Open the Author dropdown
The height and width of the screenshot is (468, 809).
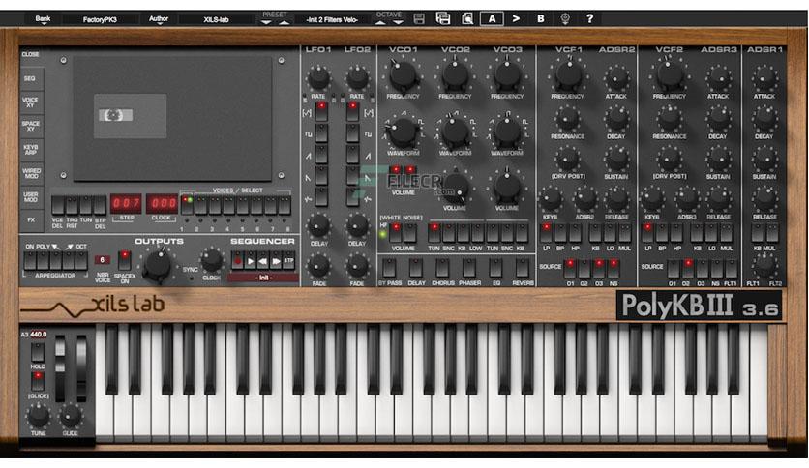tap(159, 19)
